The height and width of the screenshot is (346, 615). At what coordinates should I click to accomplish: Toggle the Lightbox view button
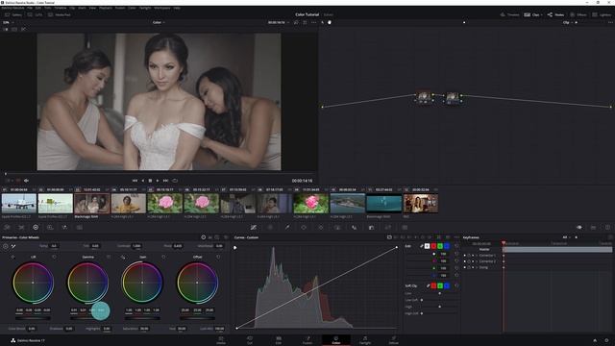(x=602, y=14)
